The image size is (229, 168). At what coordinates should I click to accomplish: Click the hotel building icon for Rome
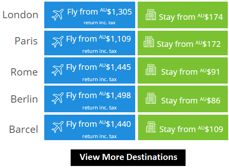click(151, 70)
